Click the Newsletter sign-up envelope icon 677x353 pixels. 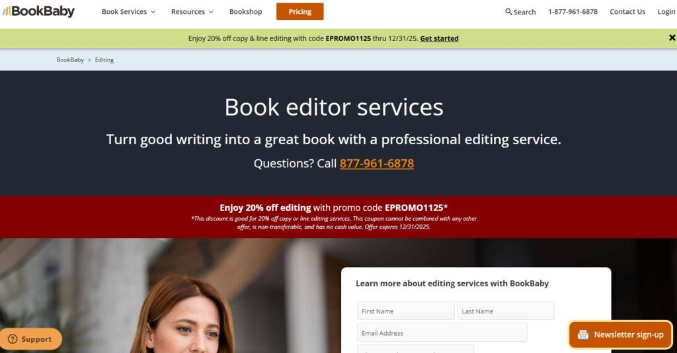coord(583,334)
